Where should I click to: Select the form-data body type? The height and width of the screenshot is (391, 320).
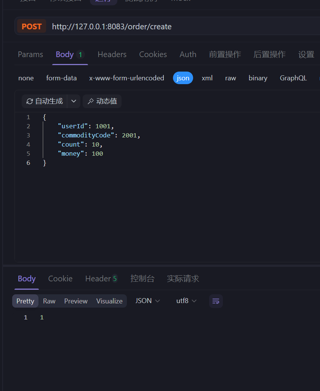point(61,78)
